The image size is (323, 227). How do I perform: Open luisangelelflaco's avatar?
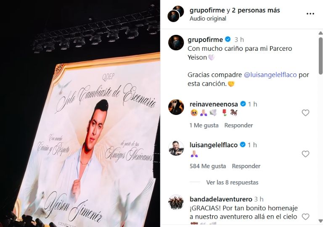tap(176, 148)
